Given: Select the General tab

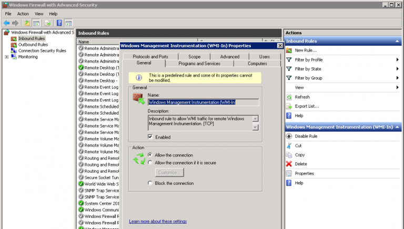Looking at the screenshot, I should [144, 63].
